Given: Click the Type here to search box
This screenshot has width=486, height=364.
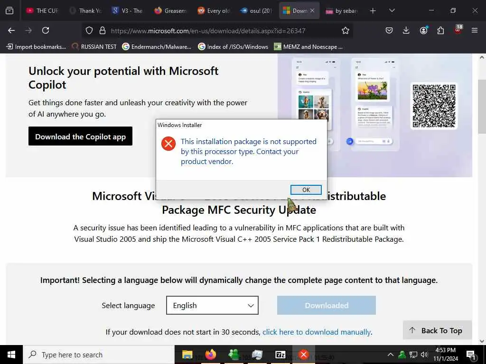Looking at the screenshot, I should click(x=99, y=355).
